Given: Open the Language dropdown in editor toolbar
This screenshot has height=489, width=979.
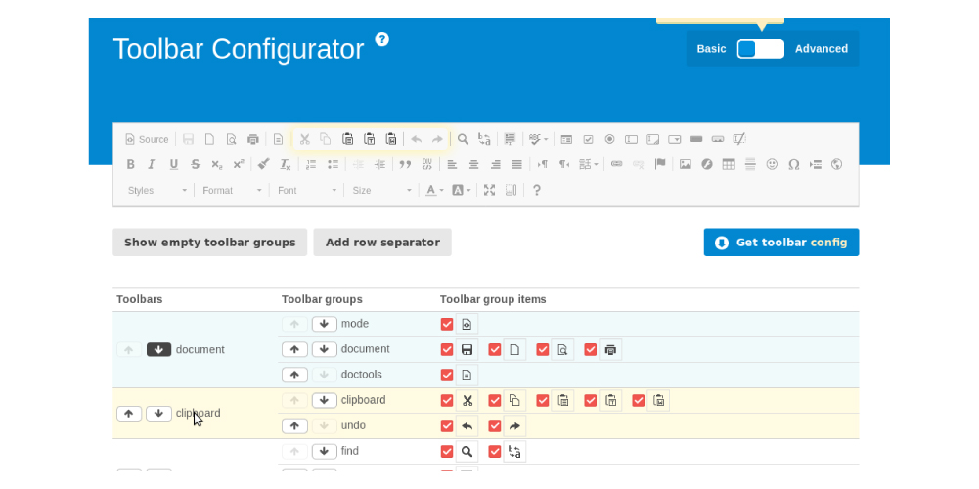Looking at the screenshot, I should 588,165.
